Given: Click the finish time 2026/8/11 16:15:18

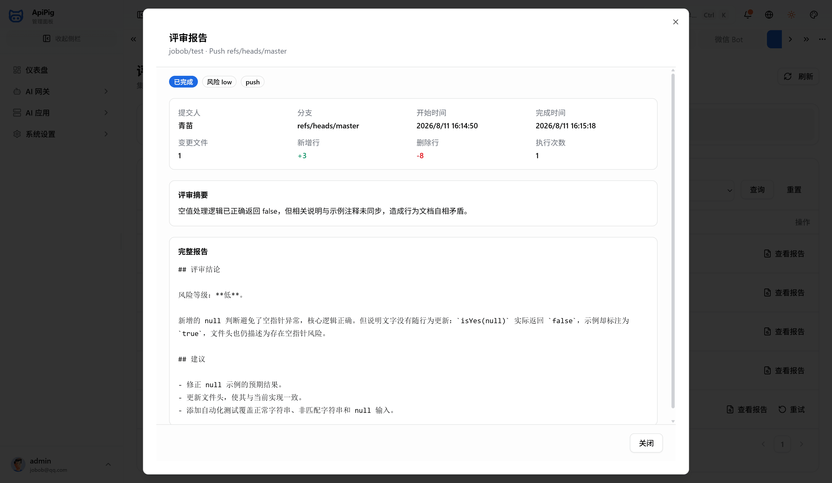Looking at the screenshot, I should (566, 125).
